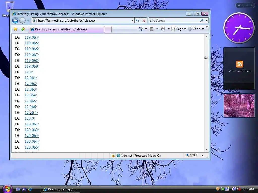Open the 12.0b1/ directory link
This screenshot has width=258, height=193.
pos(31,78)
